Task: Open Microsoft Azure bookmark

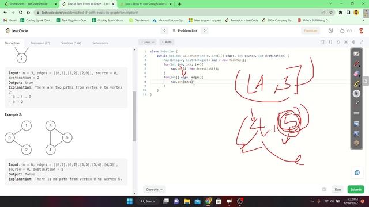Action: (x=168, y=21)
